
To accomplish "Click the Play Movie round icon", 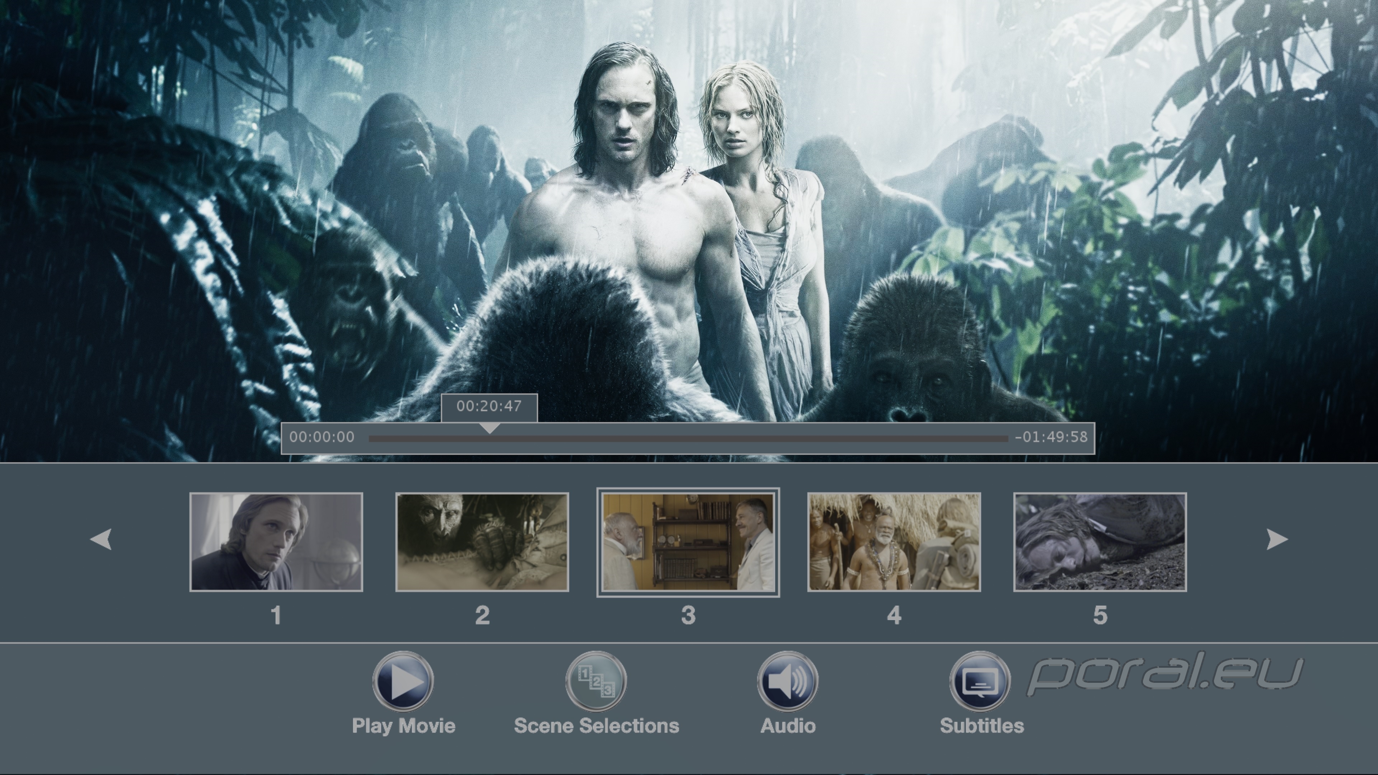I will tap(403, 681).
